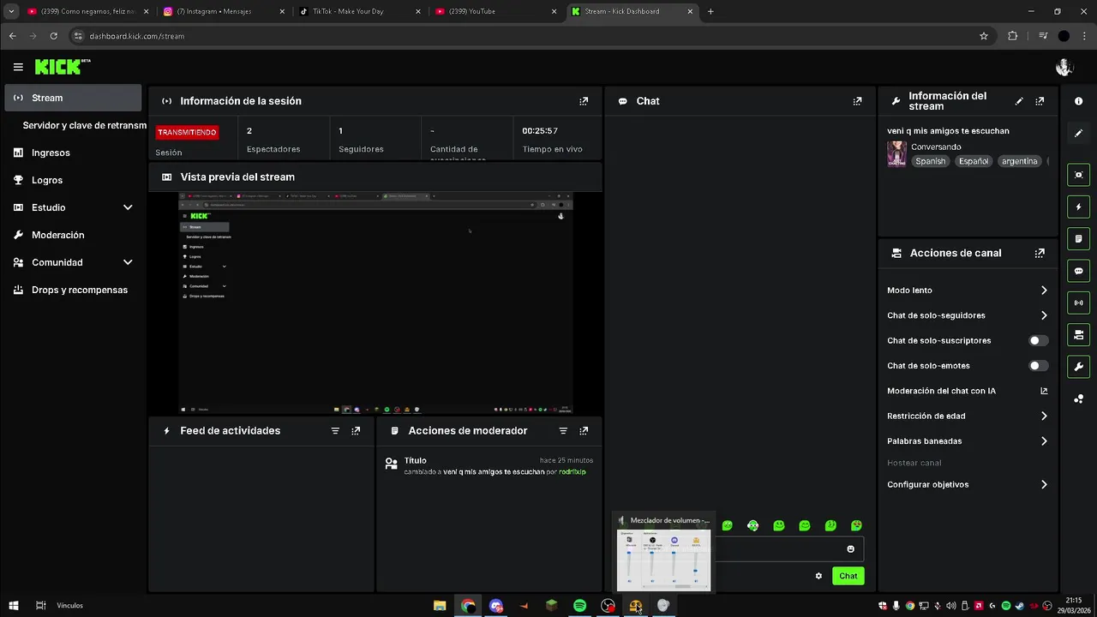Go to Logros in sidebar
The height and width of the screenshot is (617, 1097).
(73, 180)
